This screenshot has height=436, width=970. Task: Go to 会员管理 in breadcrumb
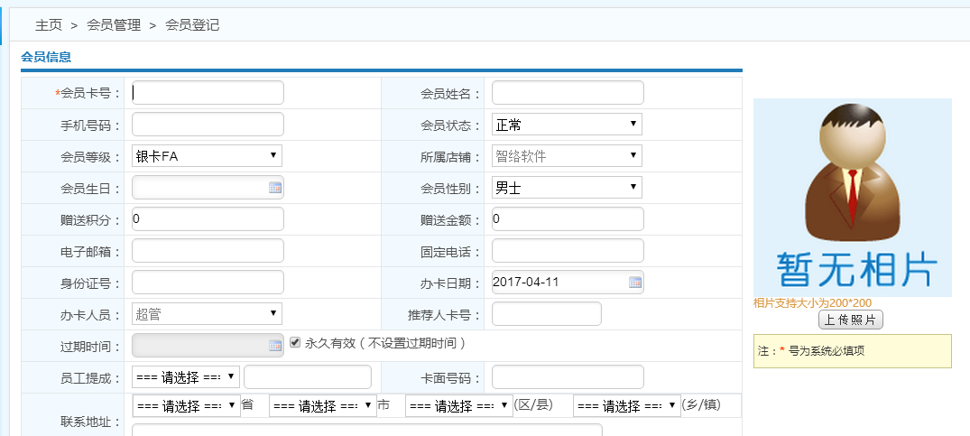coord(114,25)
